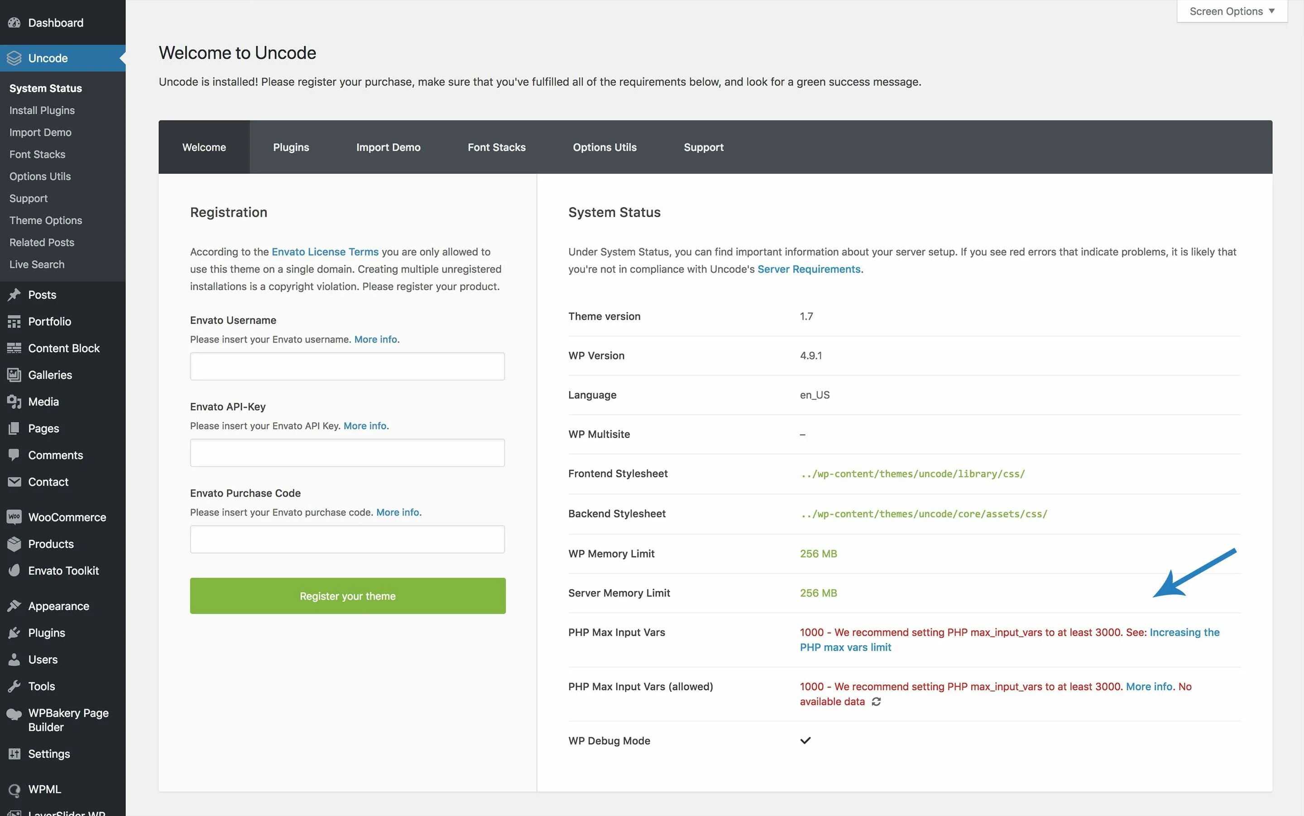
Task: Select Import Demo in sidebar submenu
Action: click(40, 132)
